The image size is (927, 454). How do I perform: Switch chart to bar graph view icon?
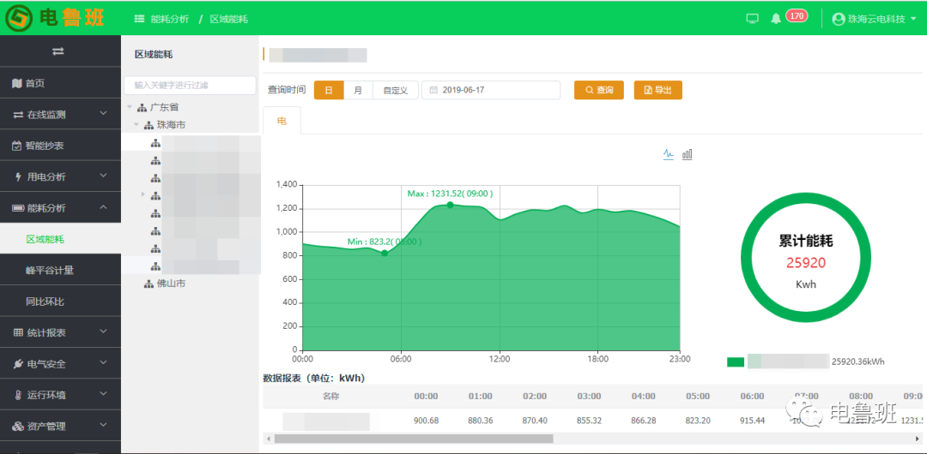coord(687,154)
